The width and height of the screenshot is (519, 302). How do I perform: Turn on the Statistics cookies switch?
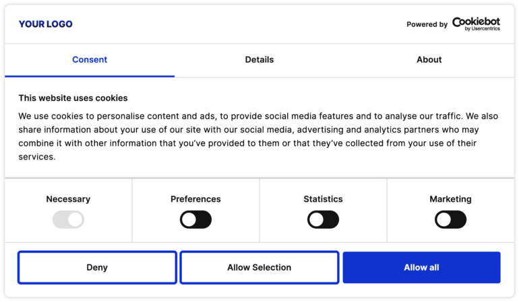323,219
